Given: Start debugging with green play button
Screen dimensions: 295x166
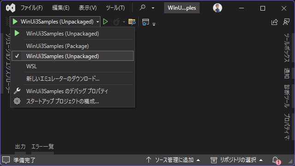Looking at the screenshot, I should [x=15, y=22].
